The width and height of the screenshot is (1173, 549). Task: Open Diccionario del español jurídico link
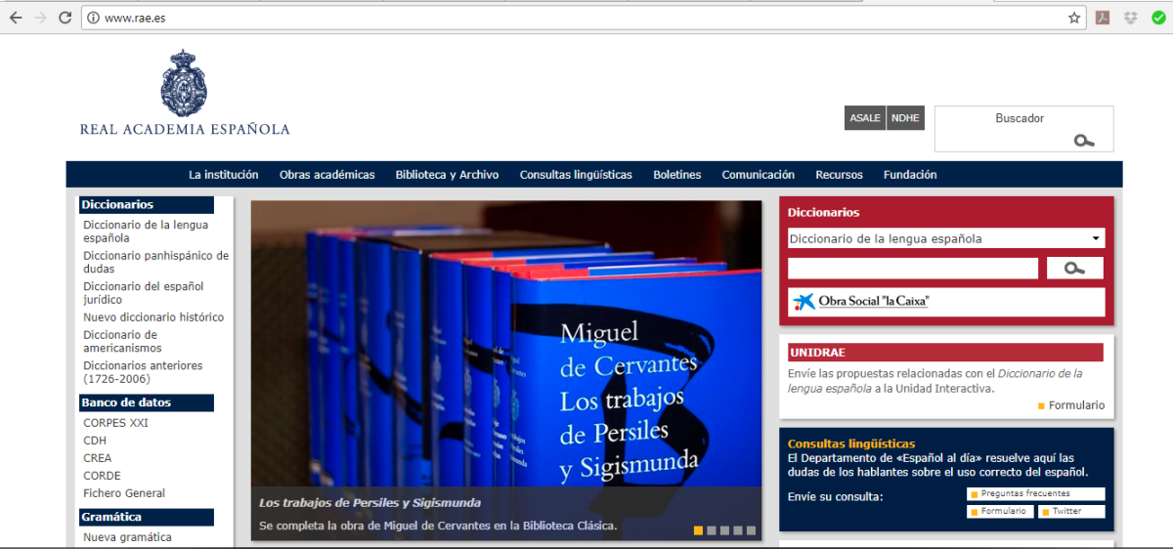(144, 293)
